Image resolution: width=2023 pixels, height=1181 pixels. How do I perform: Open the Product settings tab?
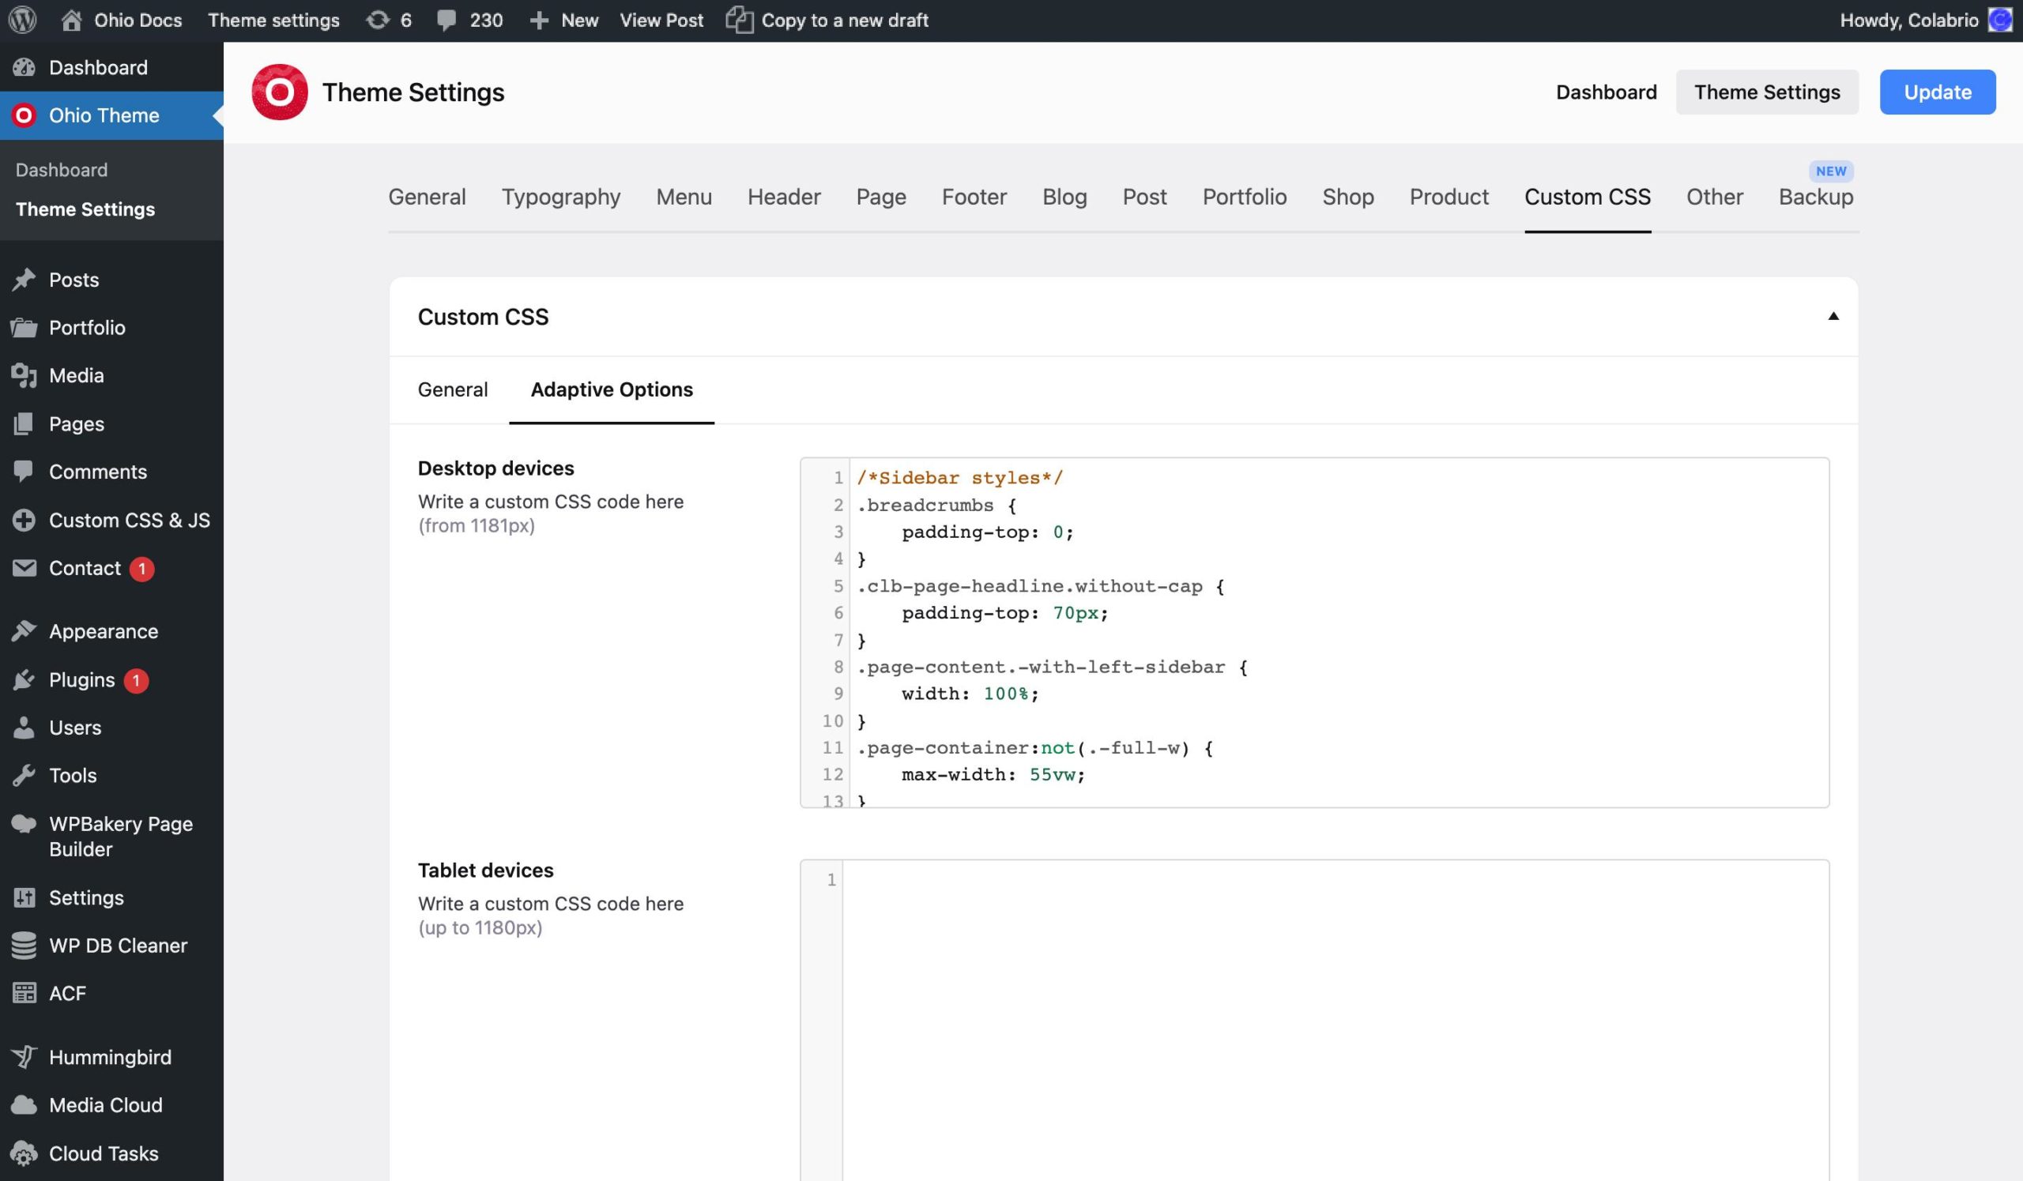click(x=1449, y=197)
